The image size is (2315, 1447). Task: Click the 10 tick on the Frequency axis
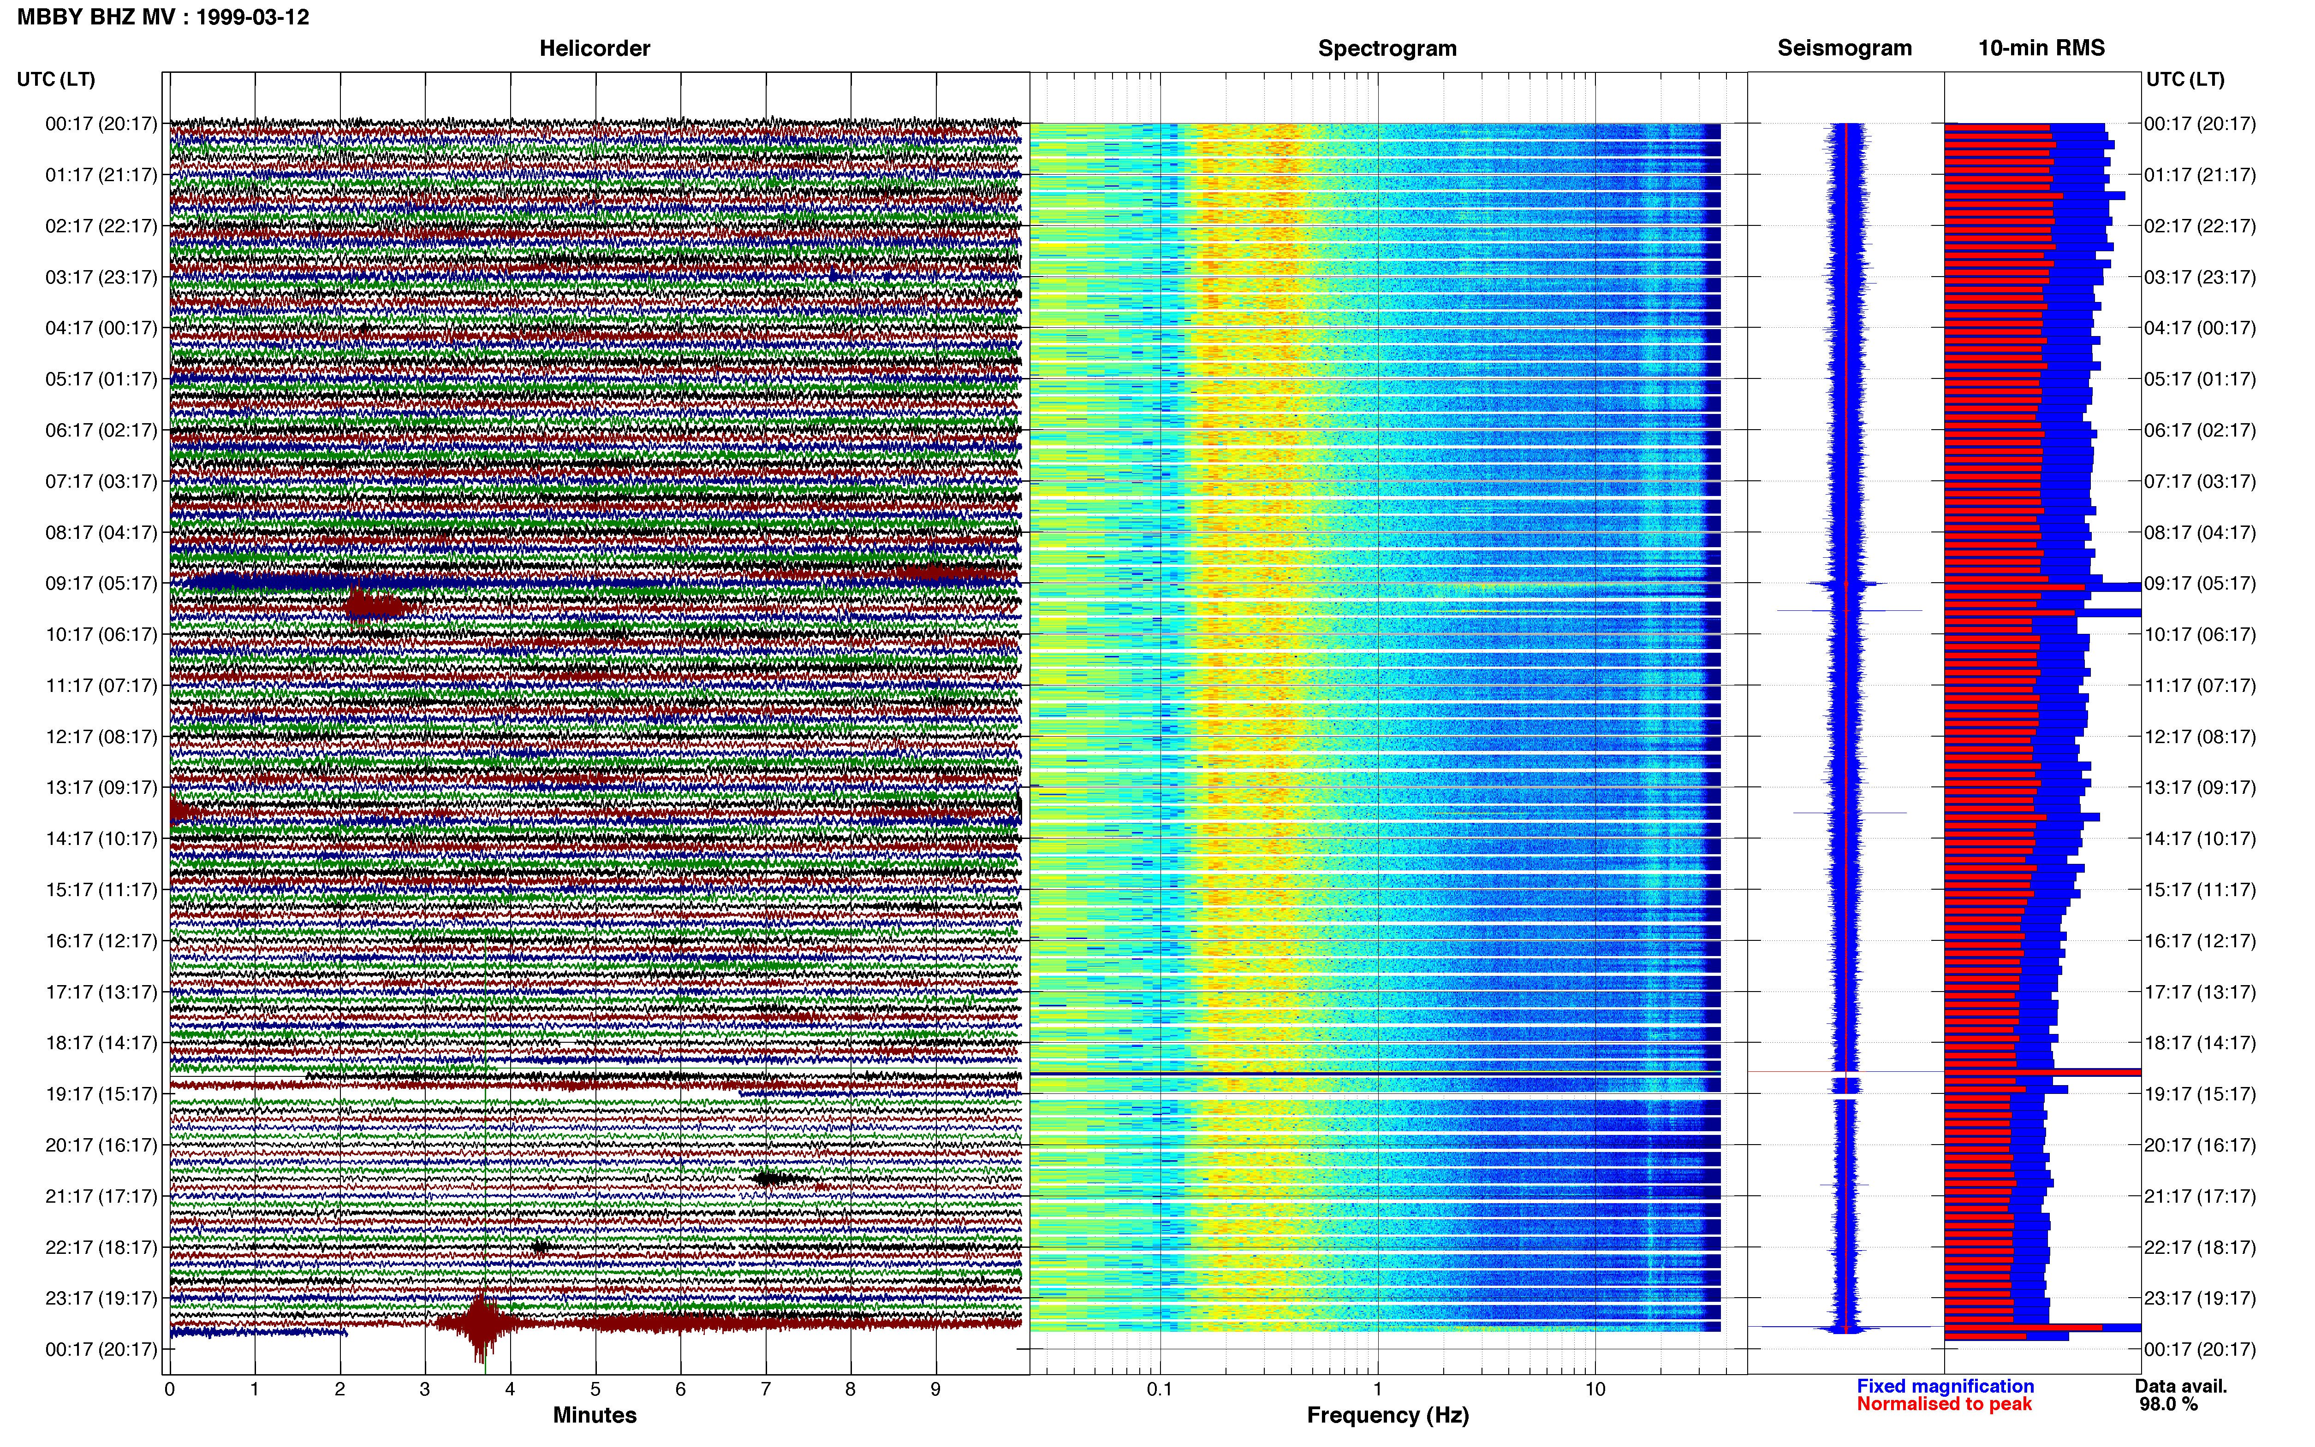(1595, 1389)
